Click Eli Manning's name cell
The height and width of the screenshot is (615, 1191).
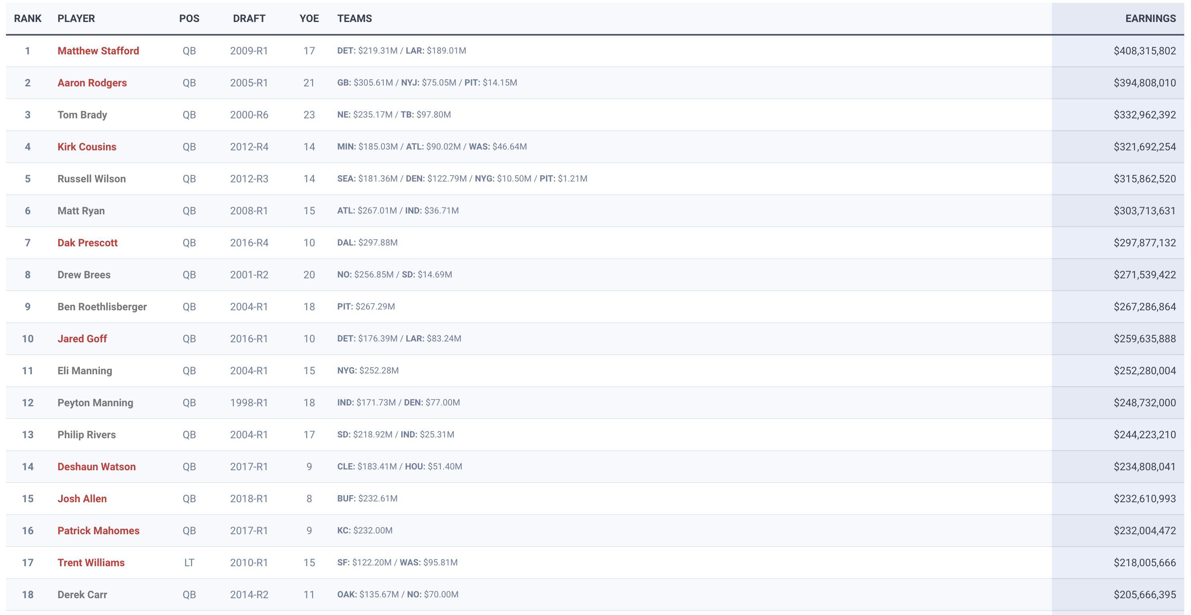[85, 371]
